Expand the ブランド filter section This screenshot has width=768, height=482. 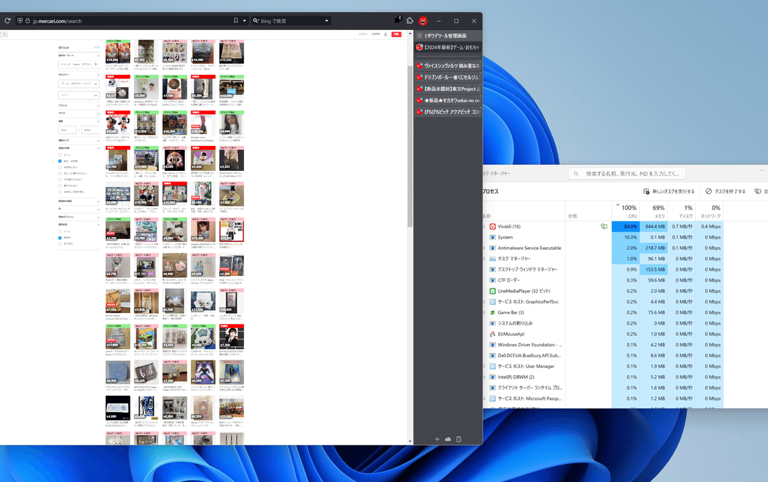coord(79,104)
